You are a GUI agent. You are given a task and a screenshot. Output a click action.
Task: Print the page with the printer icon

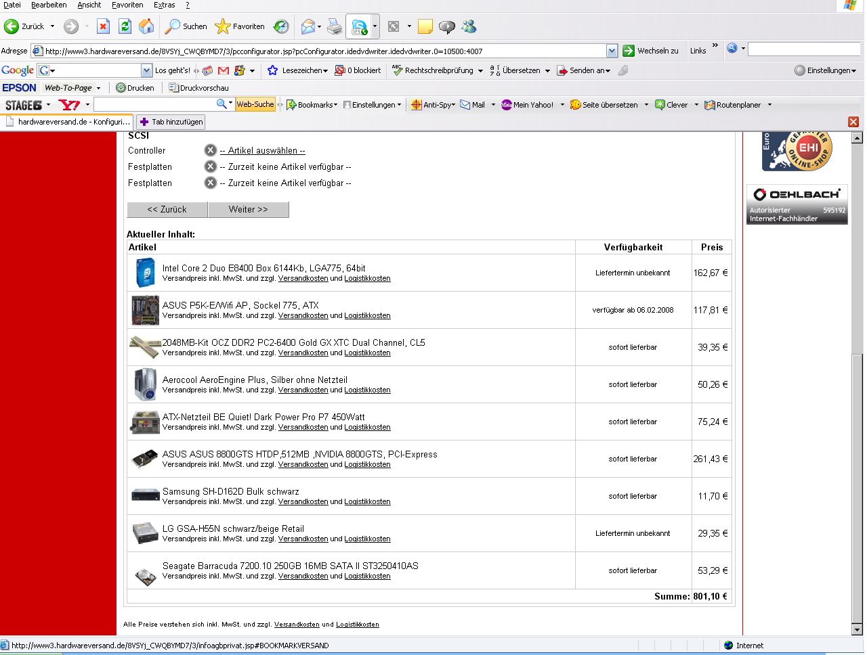[335, 26]
